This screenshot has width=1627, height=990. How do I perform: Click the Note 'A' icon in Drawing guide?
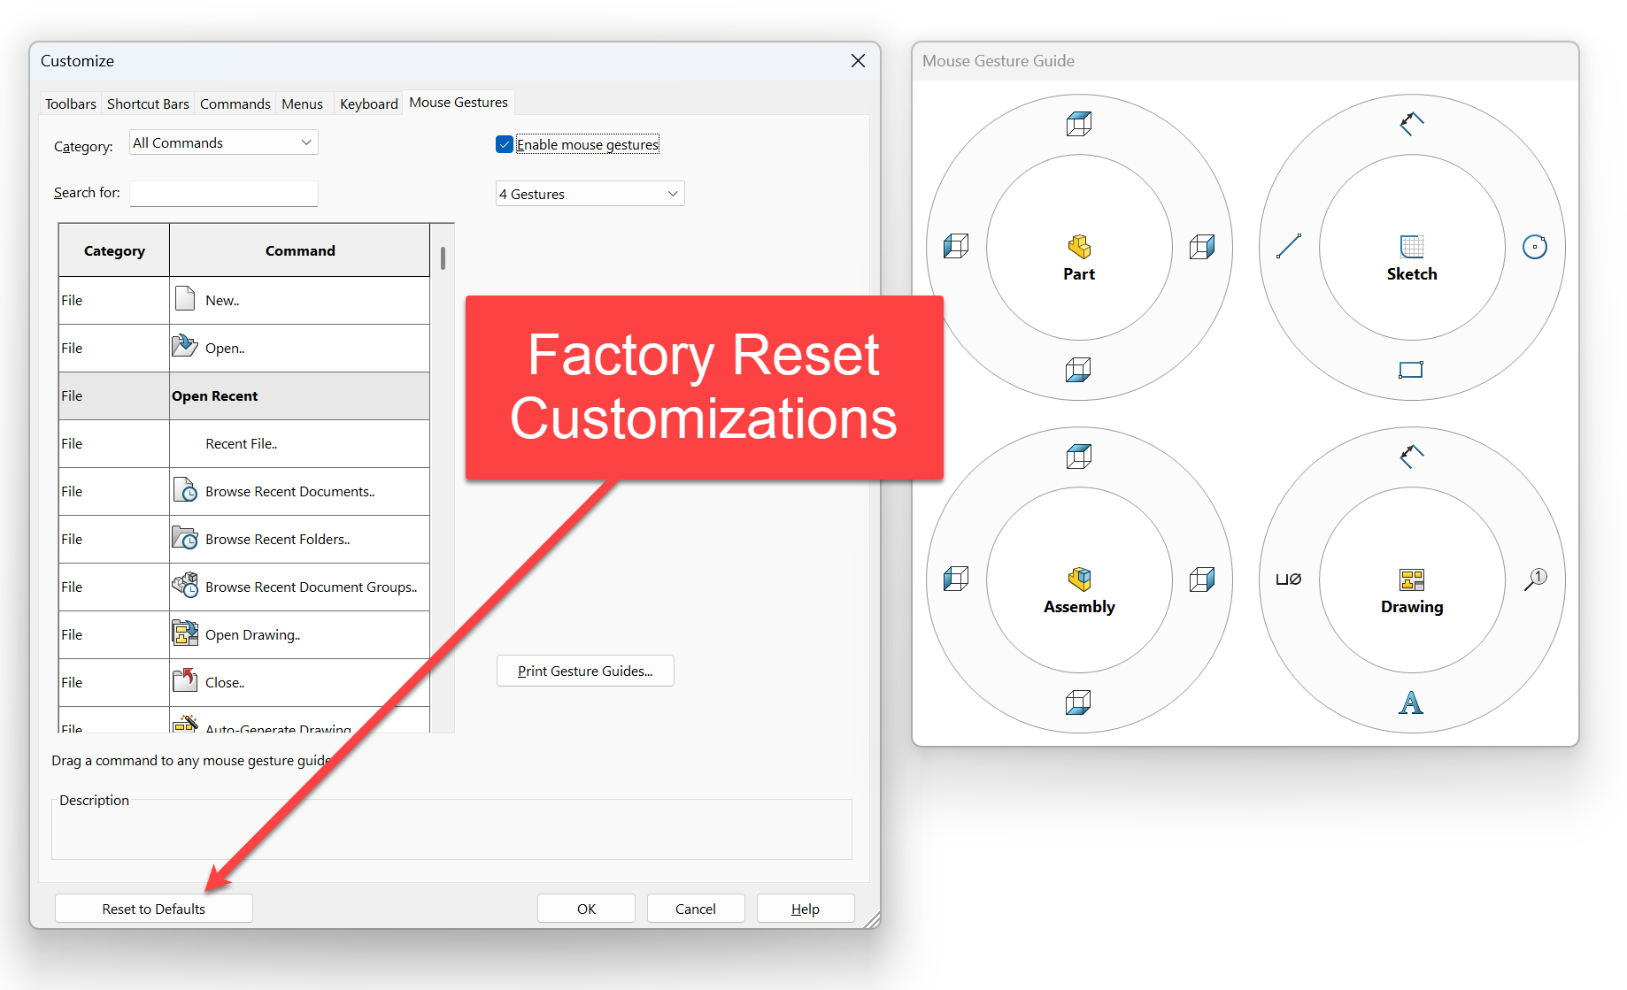1411,702
